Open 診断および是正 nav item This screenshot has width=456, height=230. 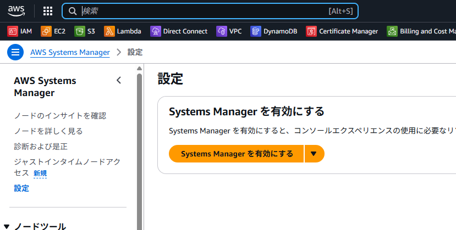click(41, 147)
